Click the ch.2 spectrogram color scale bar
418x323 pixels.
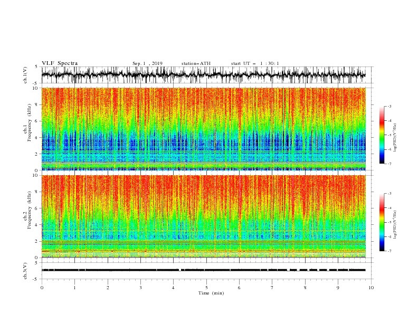tap(382, 222)
